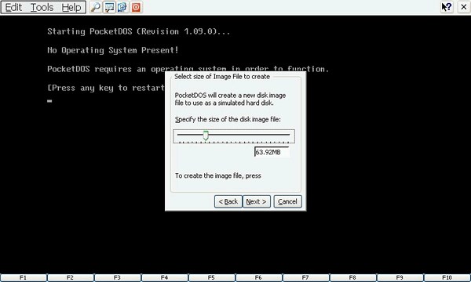This screenshot has height=282, width=471.
Task: Click the F1 function key button
Action: click(24, 277)
